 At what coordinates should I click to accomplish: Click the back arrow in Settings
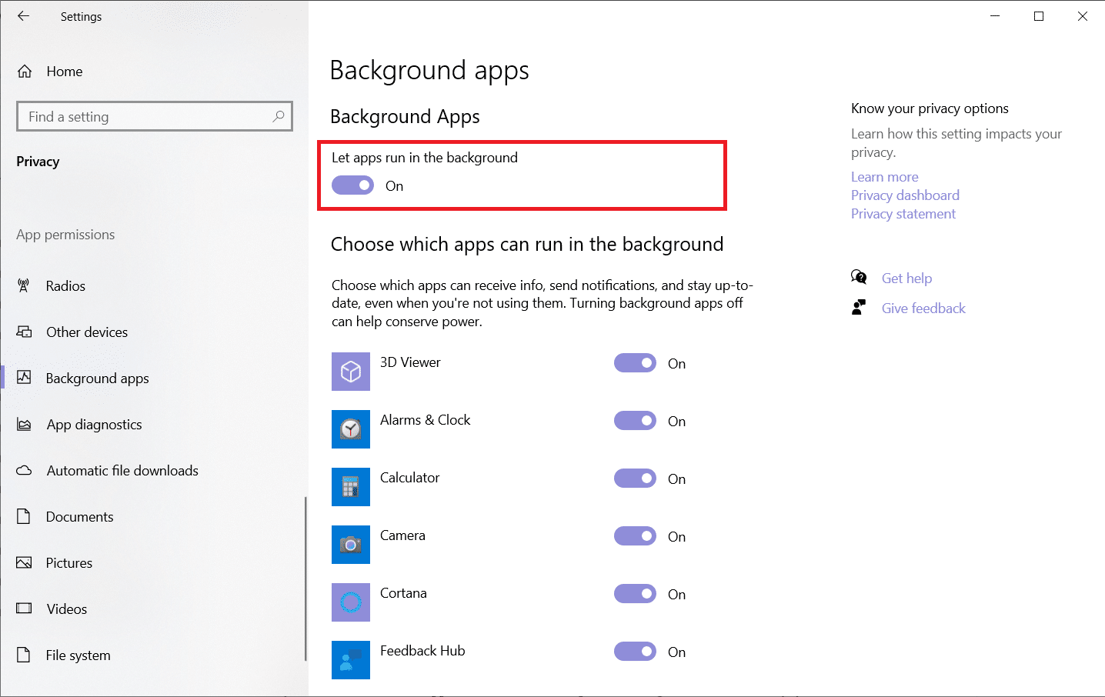click(23, 16)
